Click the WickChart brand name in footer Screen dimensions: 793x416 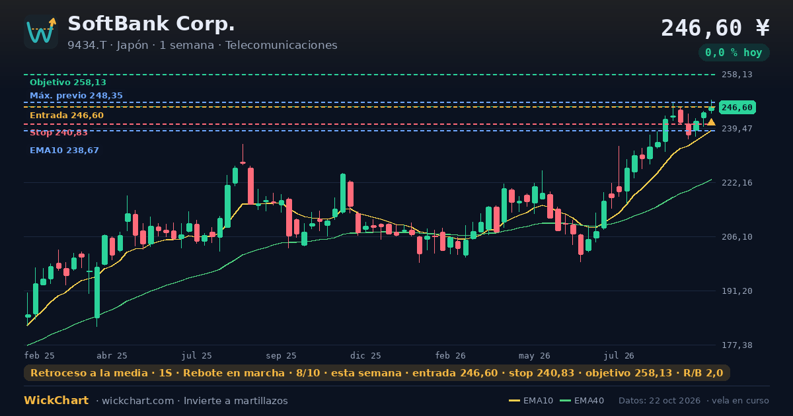click(56, 401)
